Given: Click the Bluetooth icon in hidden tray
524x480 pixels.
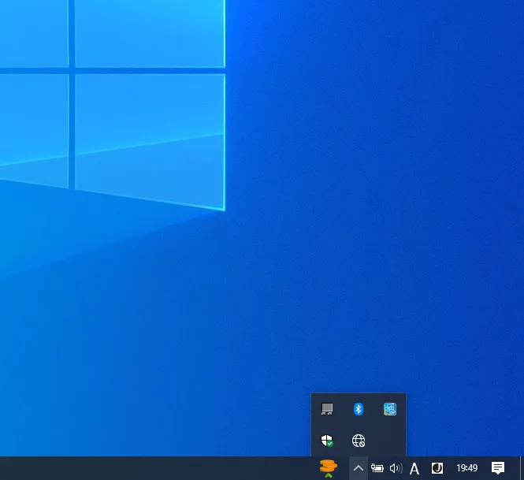Looking at the screenshot, I should point(359,409).
